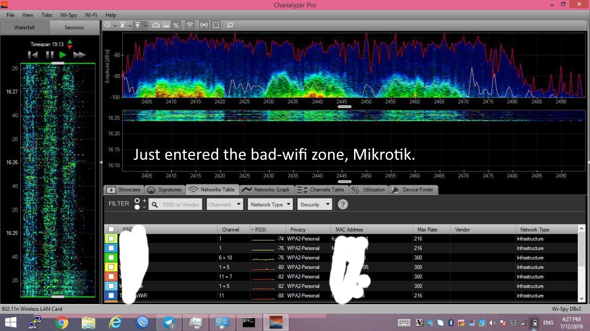Open the Signatures tab
590x331 pixels.
[x=165, y=190]
